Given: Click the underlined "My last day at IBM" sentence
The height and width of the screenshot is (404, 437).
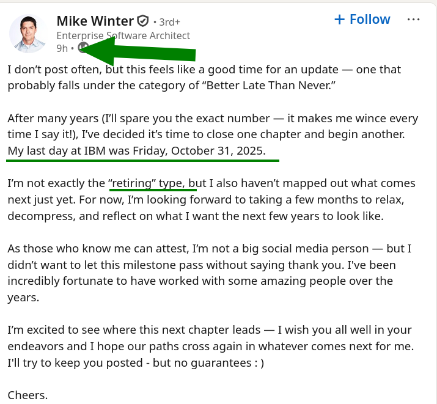Looking at the screenshot, I should tap(137, 150).
